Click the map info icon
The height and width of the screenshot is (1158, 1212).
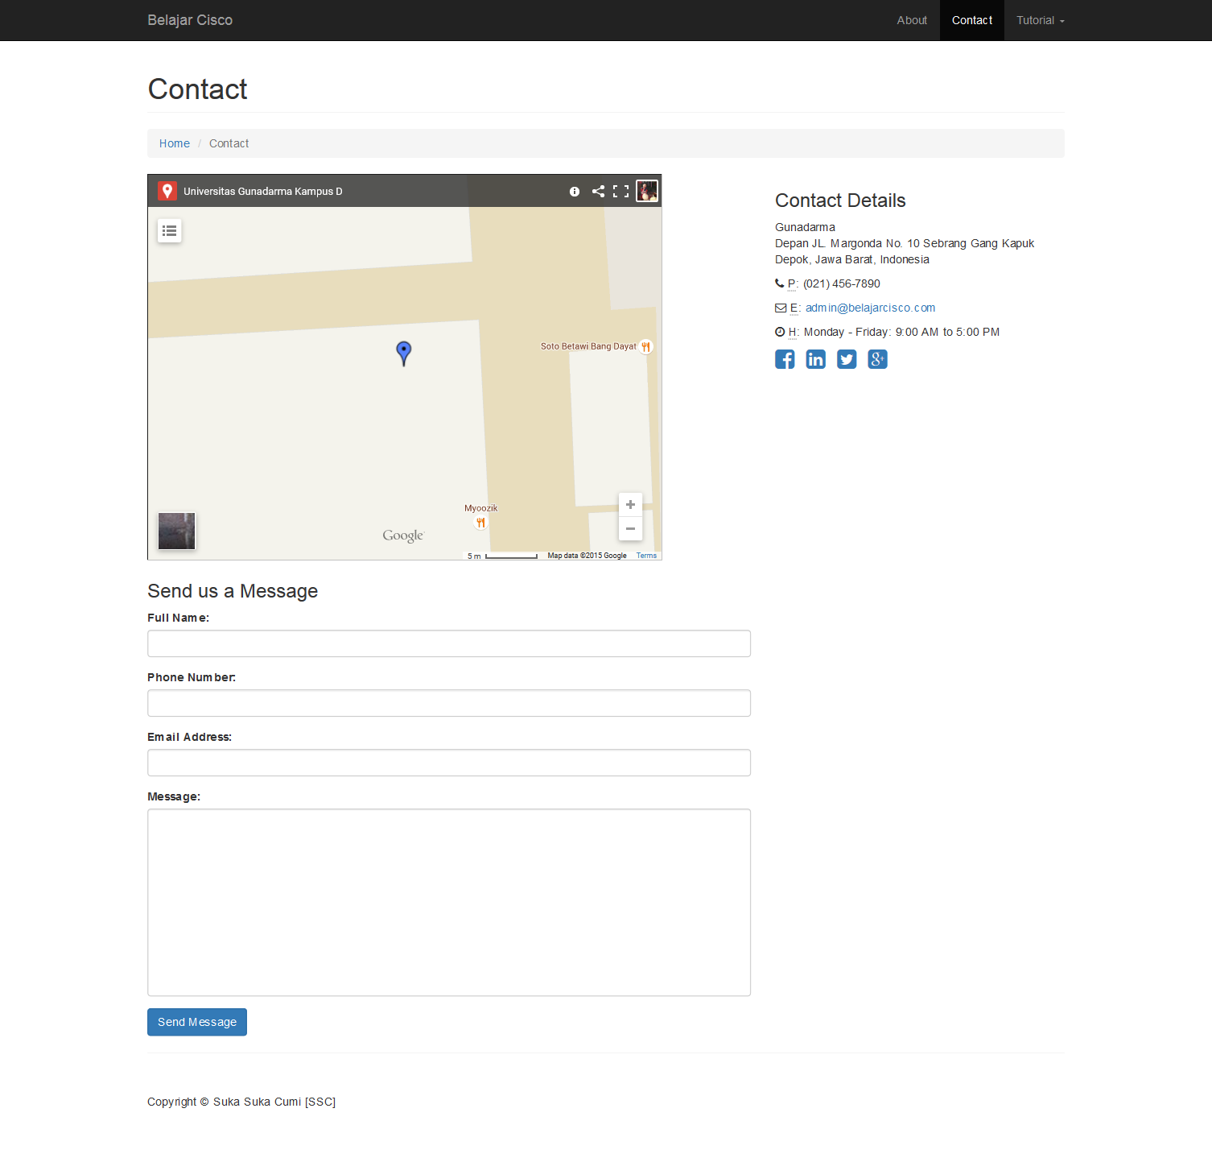tap(575, 192)
